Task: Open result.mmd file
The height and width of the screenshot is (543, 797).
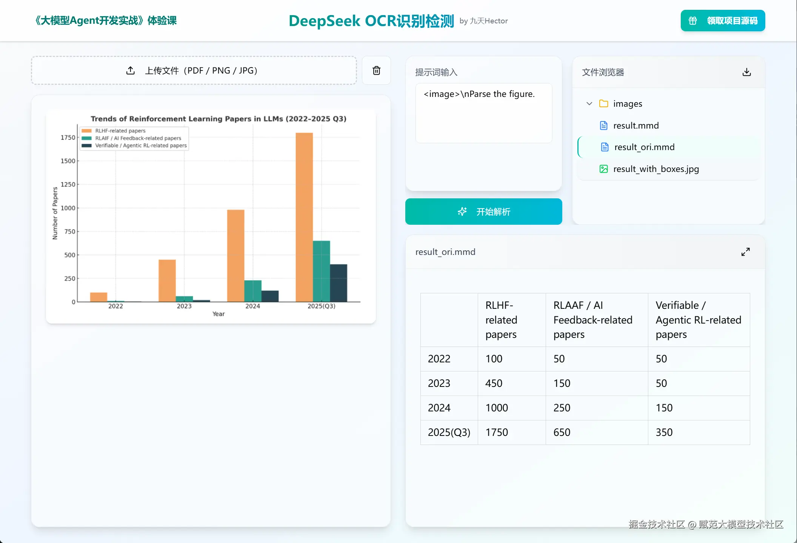Action: pyautogui.click(x=636, y=126)
